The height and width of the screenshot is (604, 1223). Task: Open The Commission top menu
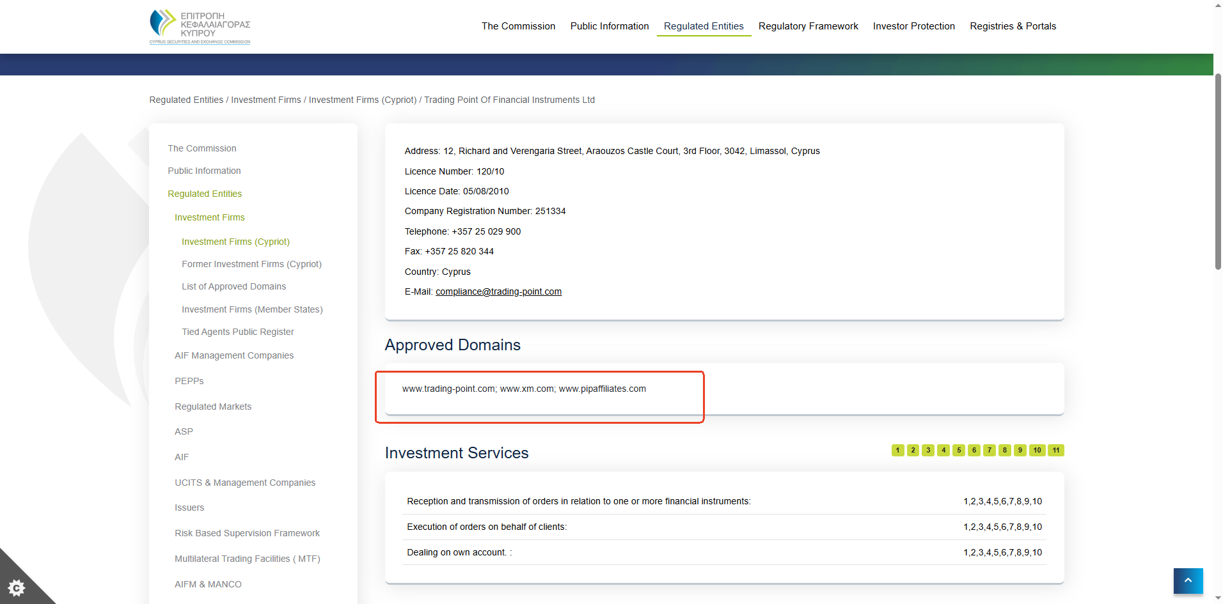click(x=518, y=26)
